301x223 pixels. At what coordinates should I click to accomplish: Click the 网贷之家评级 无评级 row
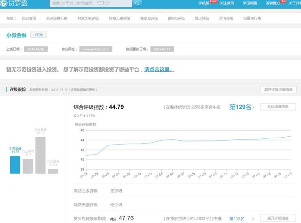[184, 191]
